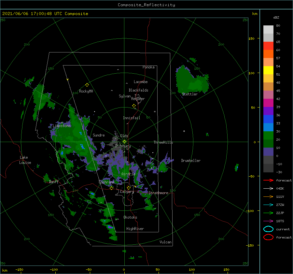
Task: Click the Olds label at radar center
Action: (x=124, y=136)
